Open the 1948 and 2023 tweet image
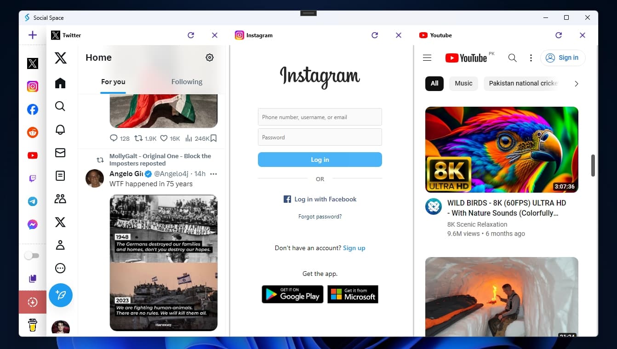The height and width of the screenshot is (349, 617). [x=163, y=263]
